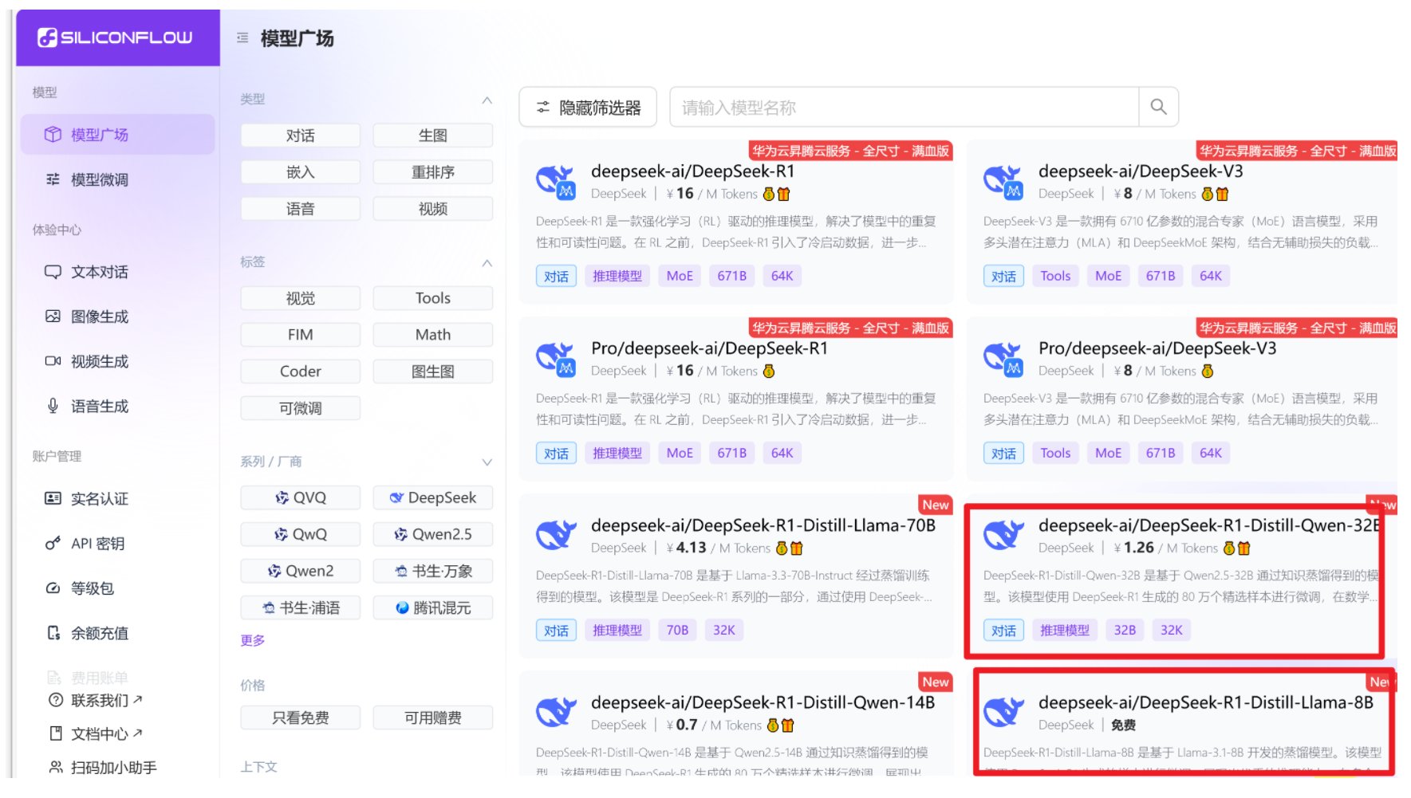The height and width of the screenshot is (798, 1411).
Task: Click the 更多 link under vendors
Action: (x=252, y=639)
